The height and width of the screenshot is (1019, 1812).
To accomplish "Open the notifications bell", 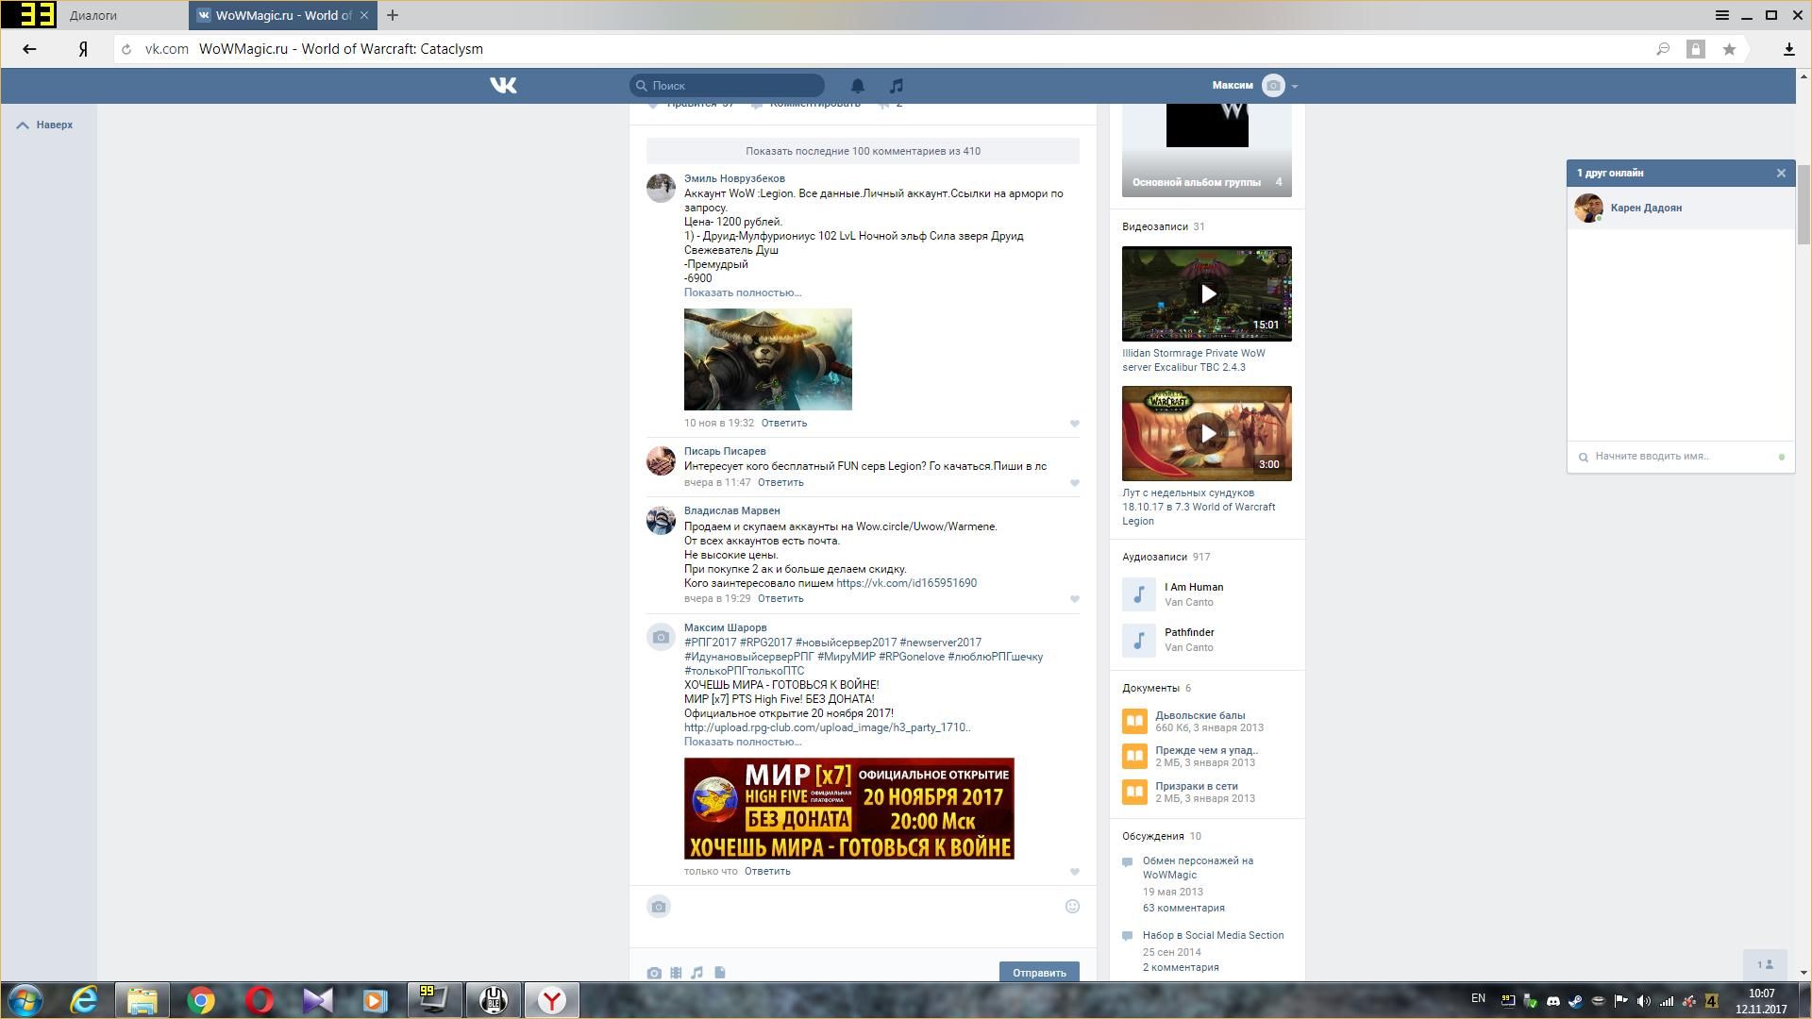I will coord(857,86).
